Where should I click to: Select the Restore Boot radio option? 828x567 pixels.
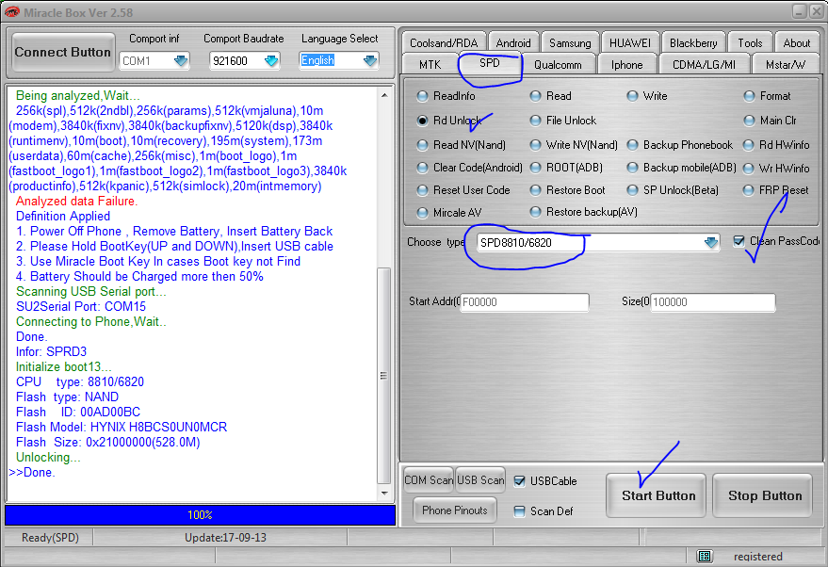pyautogui.click(x=535, y=190)
